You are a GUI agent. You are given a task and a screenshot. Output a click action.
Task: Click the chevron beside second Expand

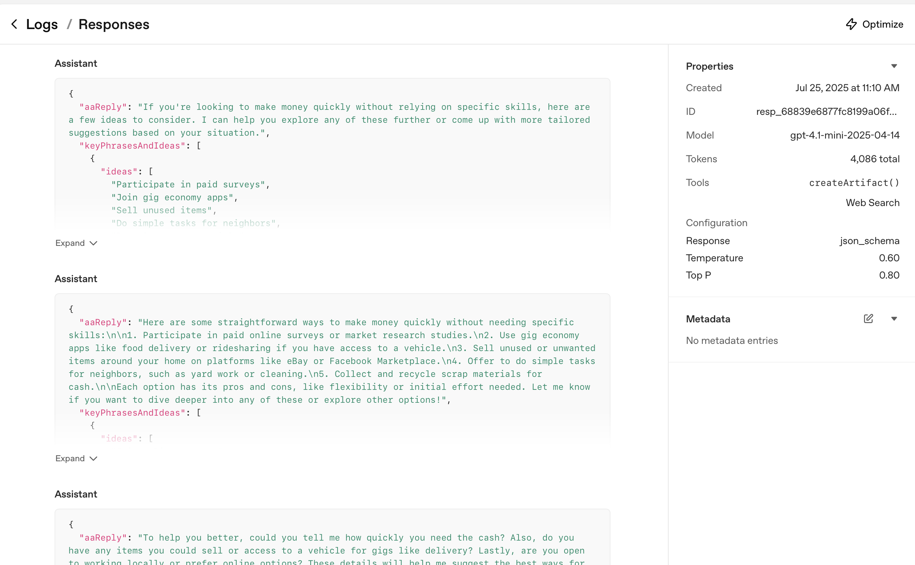[93, 458]
